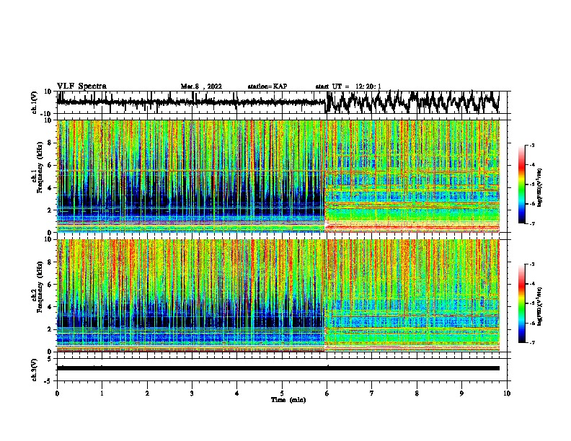
Task: Click the "4" tick on the time axis
Action: coord(236,393)
